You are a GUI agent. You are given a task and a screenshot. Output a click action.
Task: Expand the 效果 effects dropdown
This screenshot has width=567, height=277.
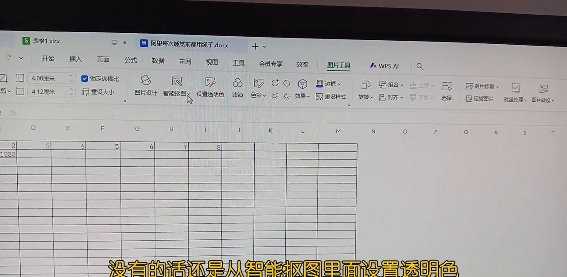302,96
